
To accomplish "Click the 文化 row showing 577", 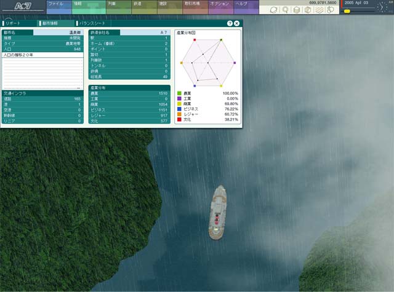I will [129, 121].
